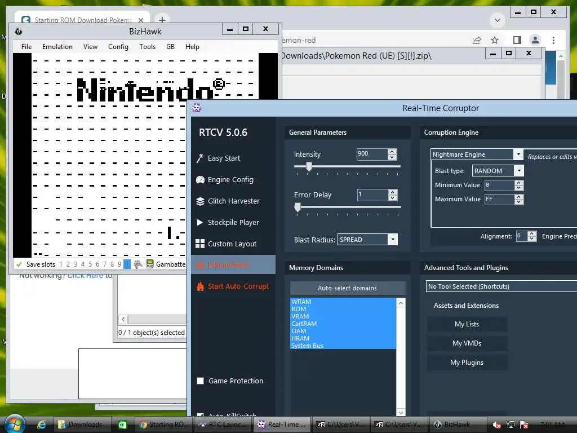
Task: Trigger the Manual Blast button
Action: tap(233, 264)
